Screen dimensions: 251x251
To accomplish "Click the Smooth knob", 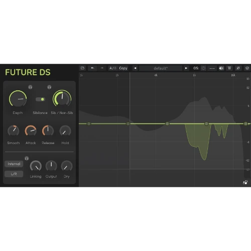I will pos(14,131).
